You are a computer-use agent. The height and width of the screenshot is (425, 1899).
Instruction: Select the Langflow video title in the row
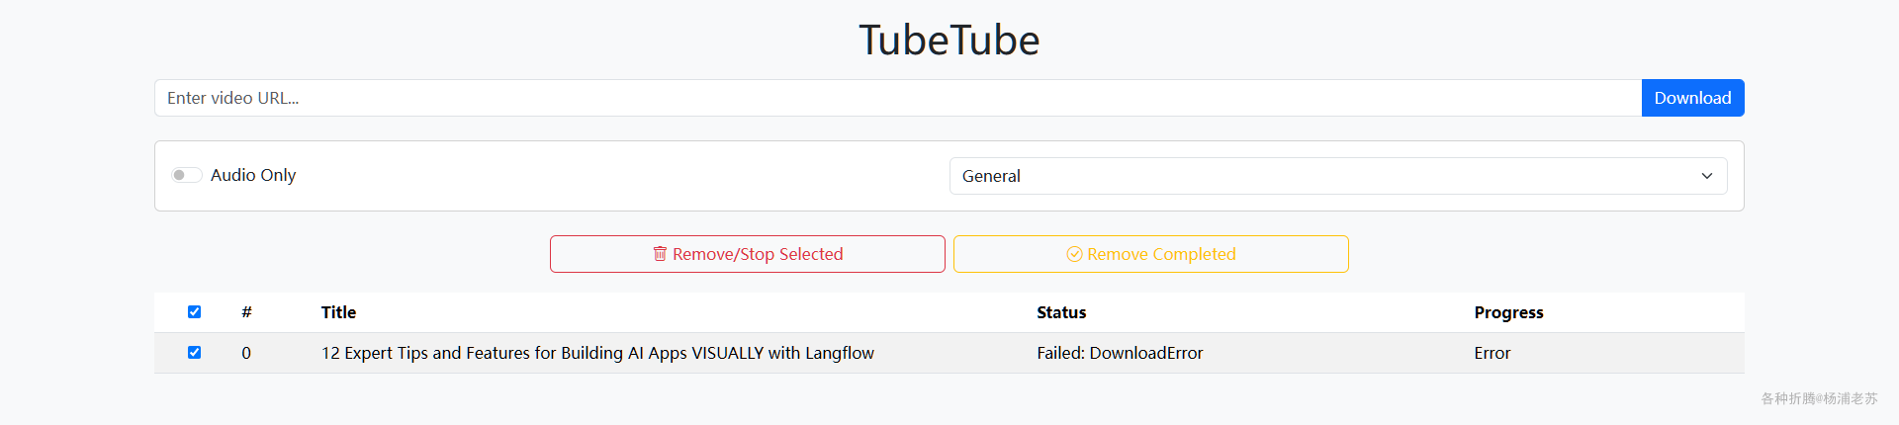[x=597, y=353]
